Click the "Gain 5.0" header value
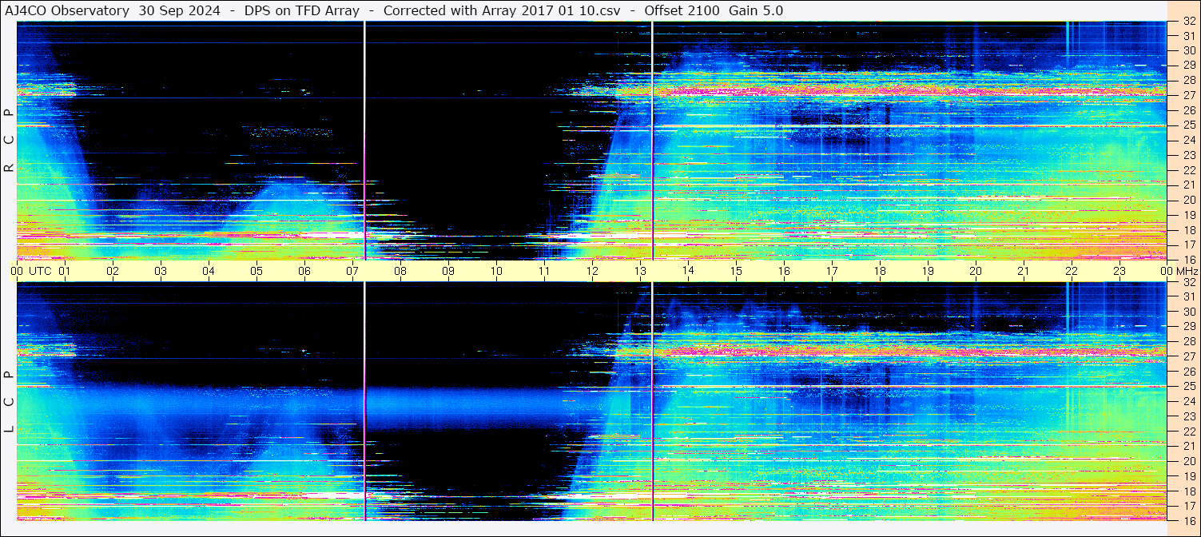The image size is (1201, 537). coord(756,10)
